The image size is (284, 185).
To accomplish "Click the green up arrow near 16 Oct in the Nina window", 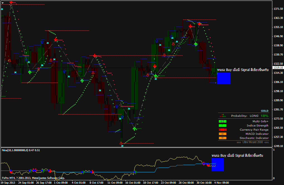I will pyautogui.click(x=136, y=172).
